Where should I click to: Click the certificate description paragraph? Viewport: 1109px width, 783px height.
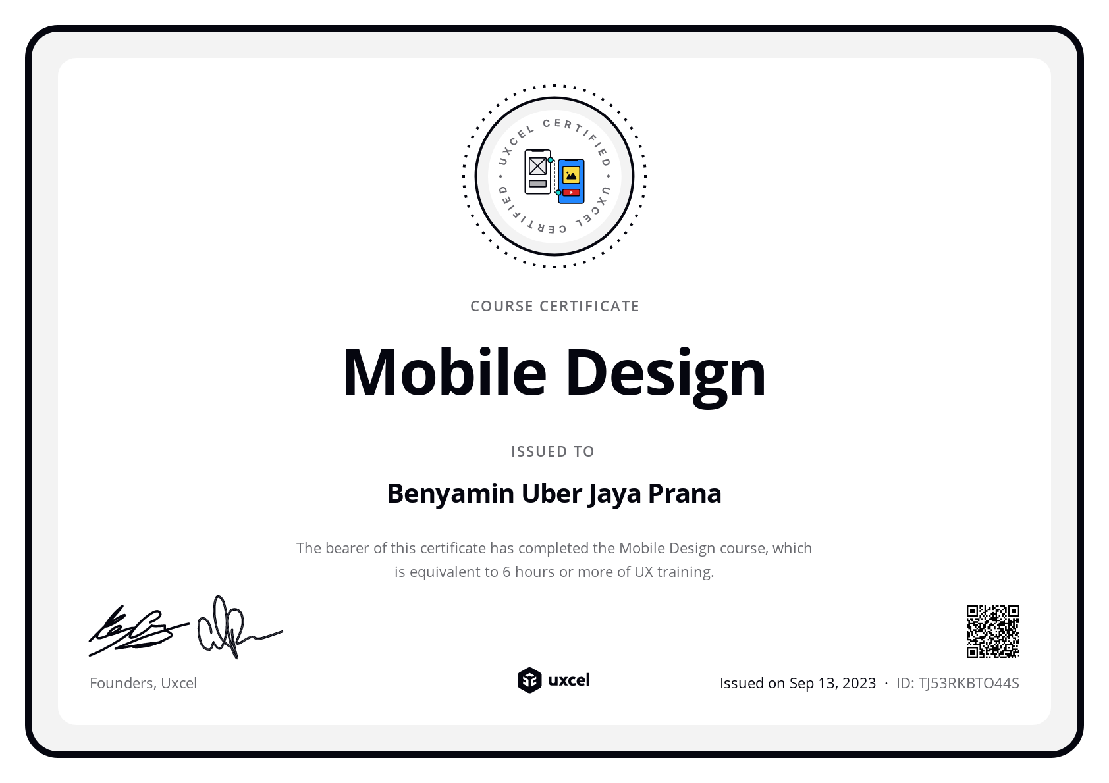(554, 560)
